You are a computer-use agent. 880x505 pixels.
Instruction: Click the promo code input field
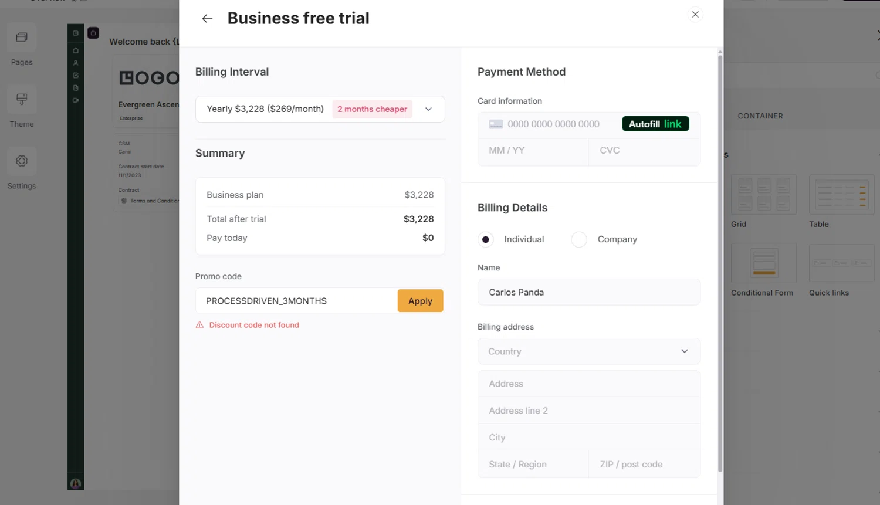coord(296,301)
